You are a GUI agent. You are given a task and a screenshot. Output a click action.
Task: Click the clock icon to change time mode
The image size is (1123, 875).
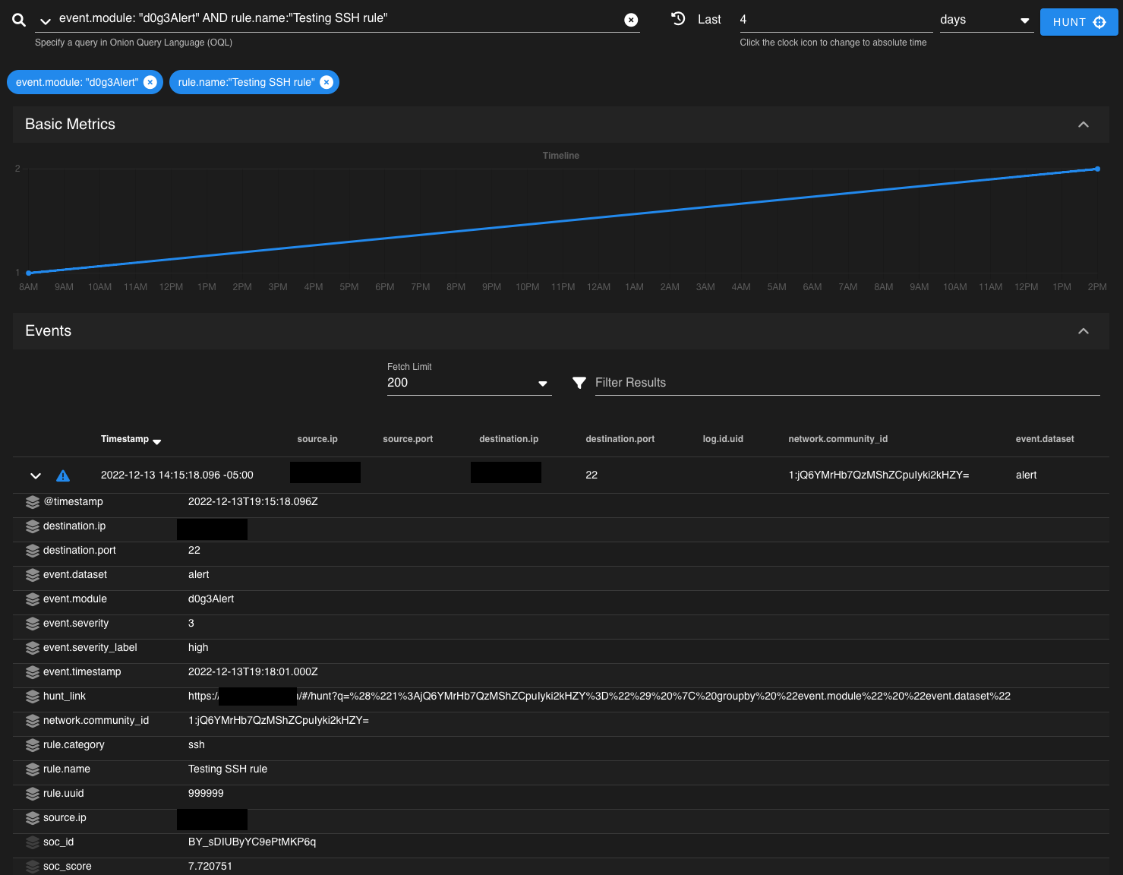click(x=678, y=19)
